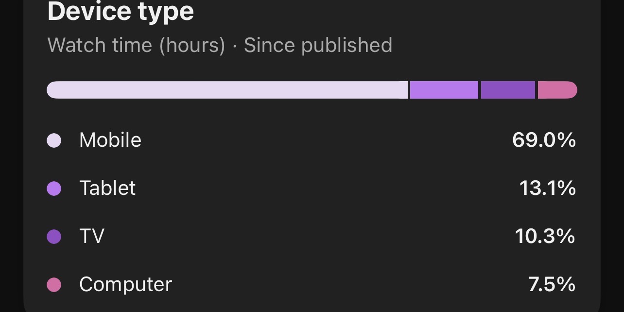Click the Computer label
Viewport: 624px width, 312px height.
point(125,284)
